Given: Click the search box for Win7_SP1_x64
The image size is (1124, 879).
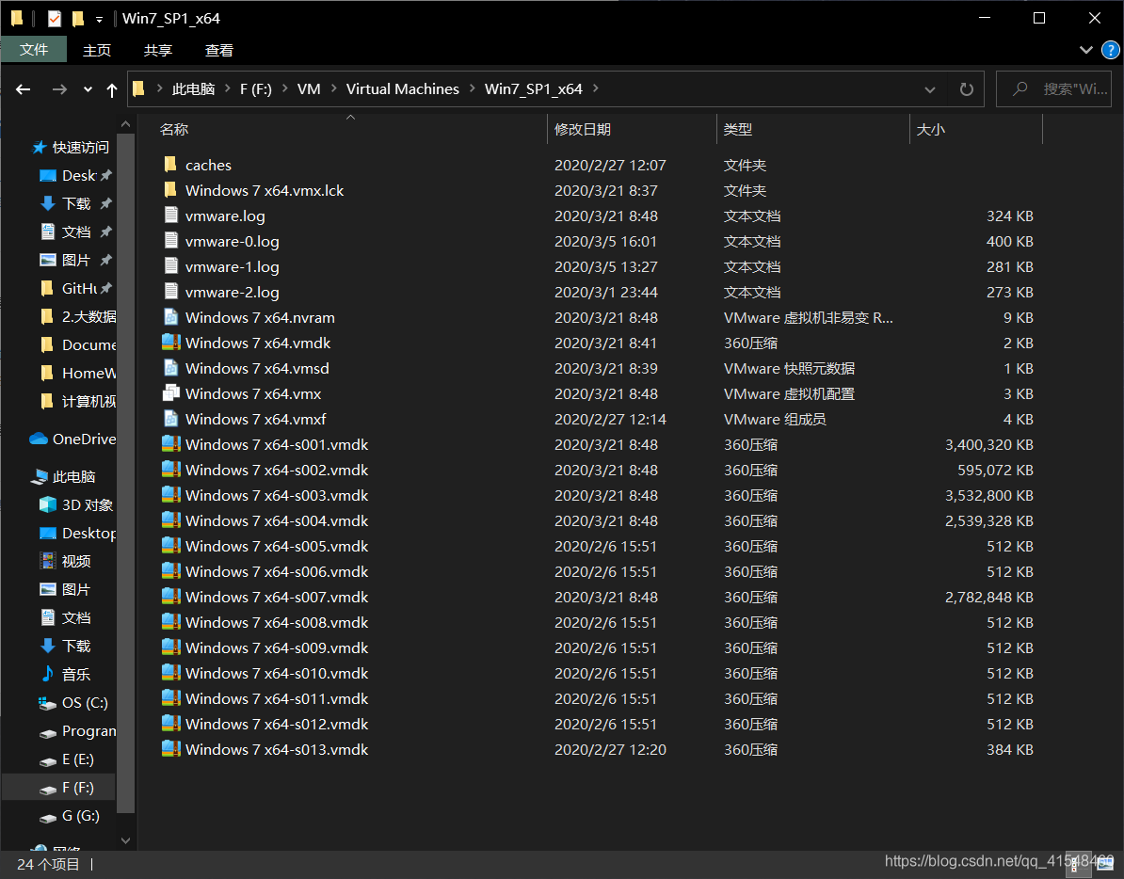Looking at the screenshot, I should 1053,88.
